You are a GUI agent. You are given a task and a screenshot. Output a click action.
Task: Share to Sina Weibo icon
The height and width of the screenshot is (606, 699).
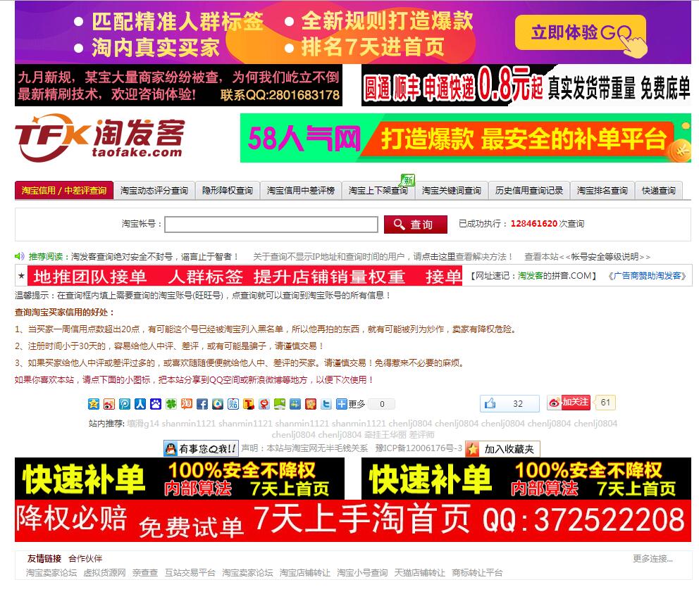(x=109, y=404)
